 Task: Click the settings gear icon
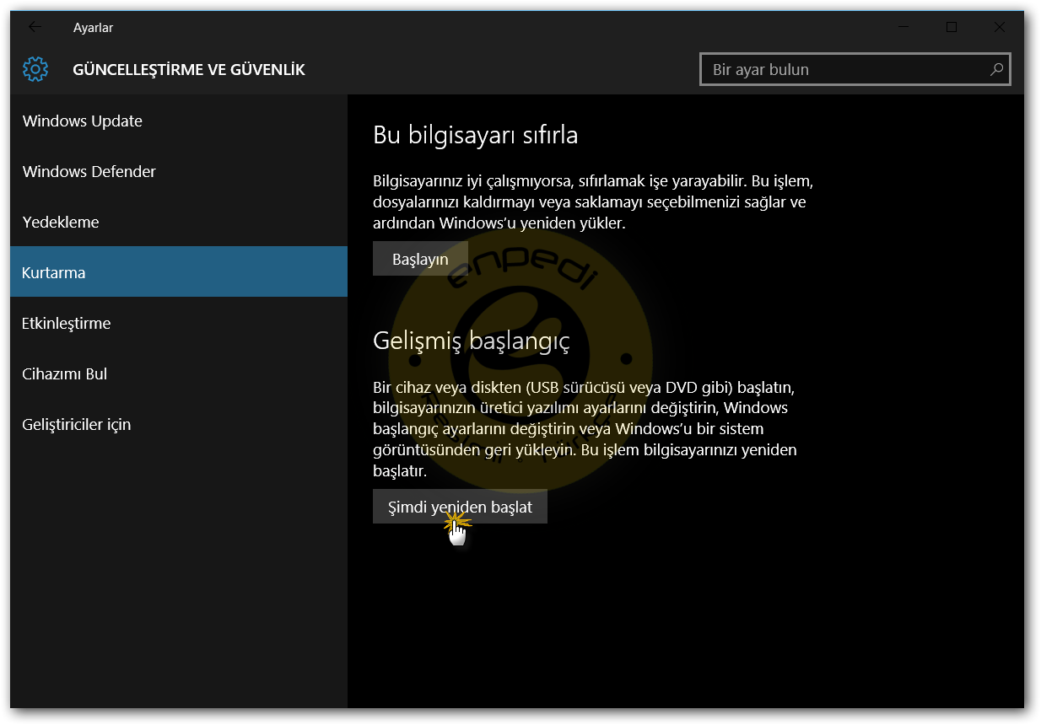pyautogui.click(x=35, y=69)
